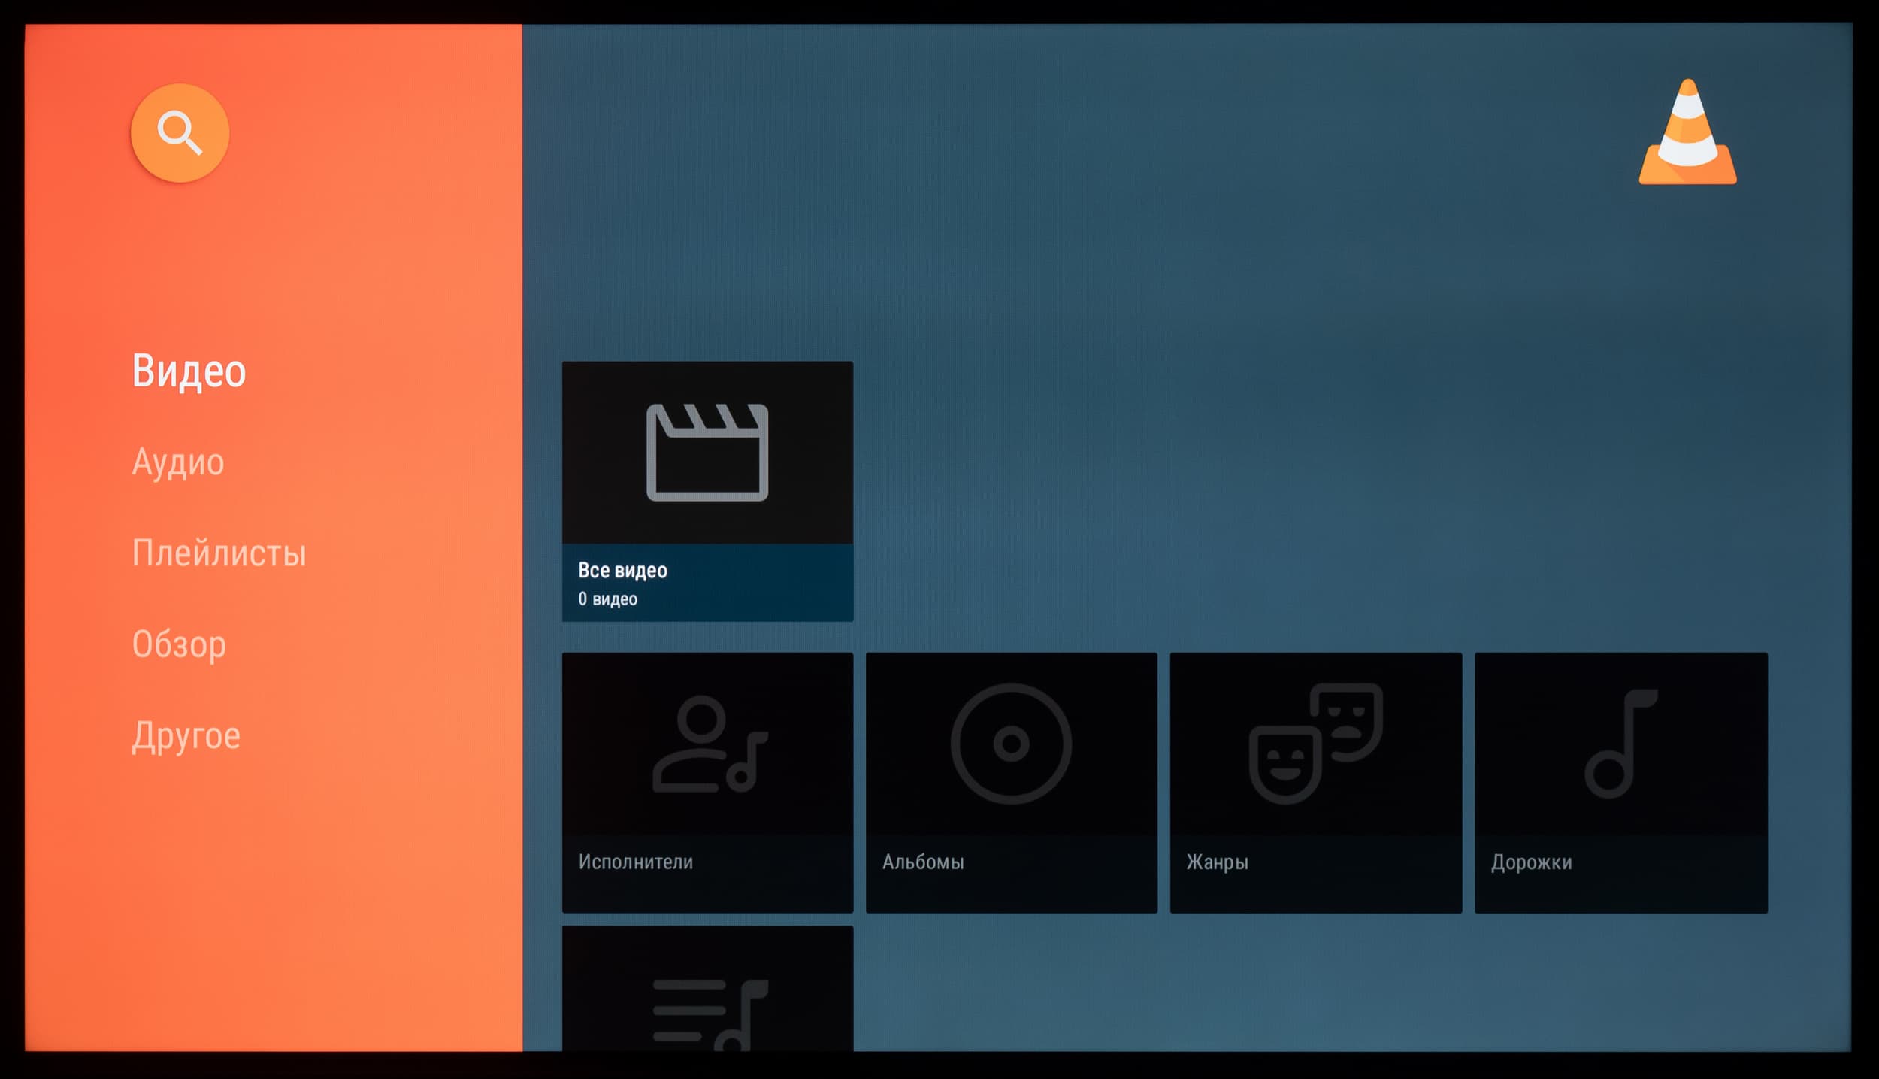Click the clapperboard icon in video card

click(x=707, y=452)
